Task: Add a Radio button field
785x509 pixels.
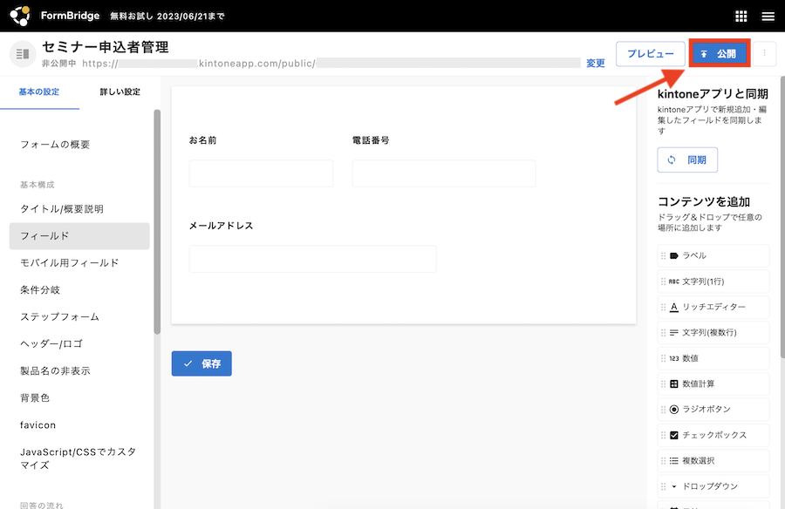Action: tap(713, 409)
